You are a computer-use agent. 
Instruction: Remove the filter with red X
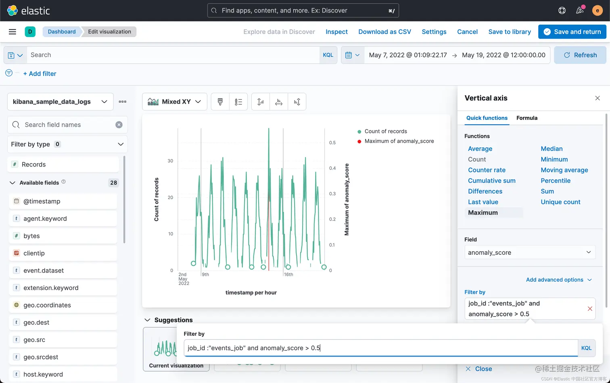click(x=590, y=308)
